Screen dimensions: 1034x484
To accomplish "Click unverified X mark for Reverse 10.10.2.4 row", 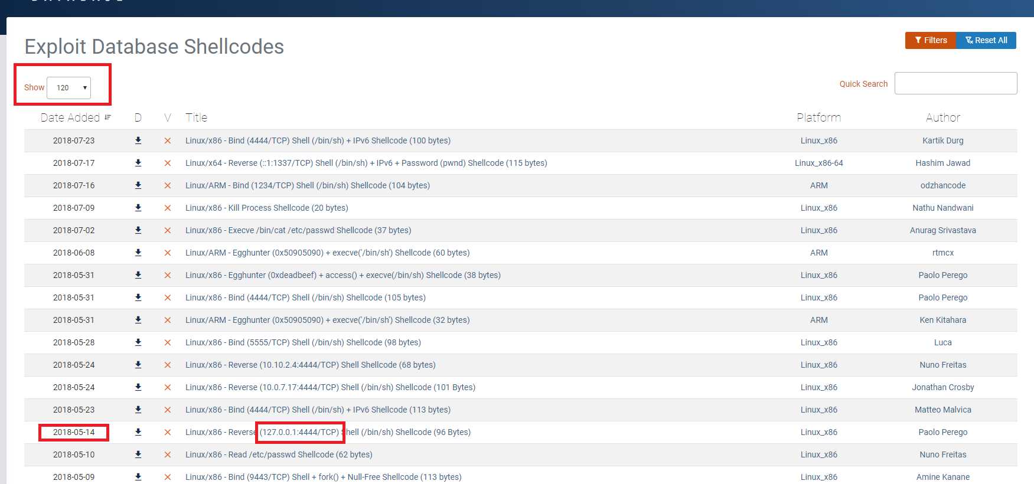I will point(168,365).
